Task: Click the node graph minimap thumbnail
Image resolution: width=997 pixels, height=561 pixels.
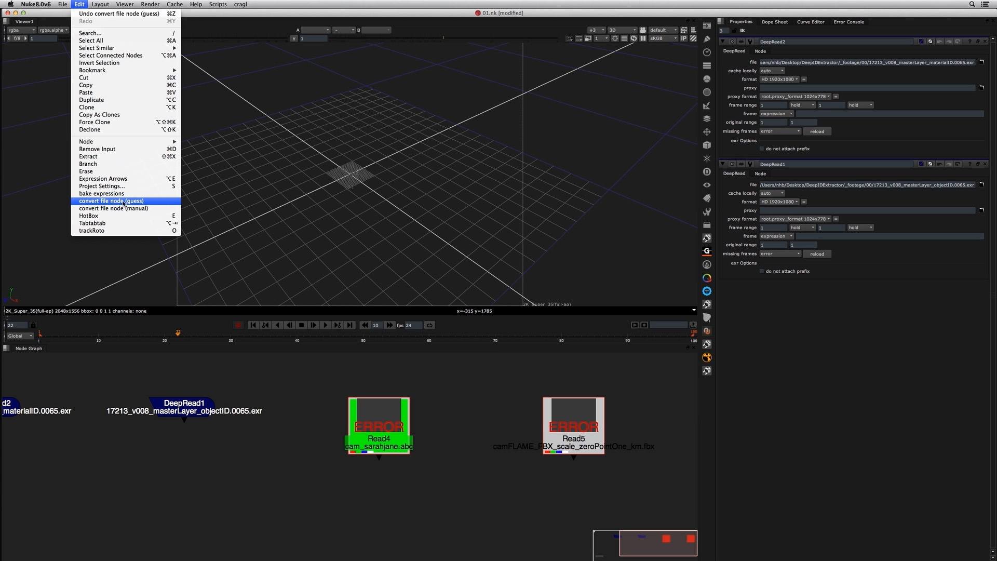Action: [645, 544]
